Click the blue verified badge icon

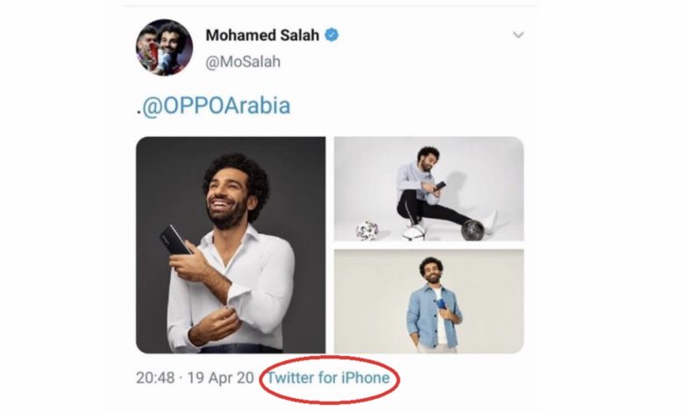click(x=332, y=35)
